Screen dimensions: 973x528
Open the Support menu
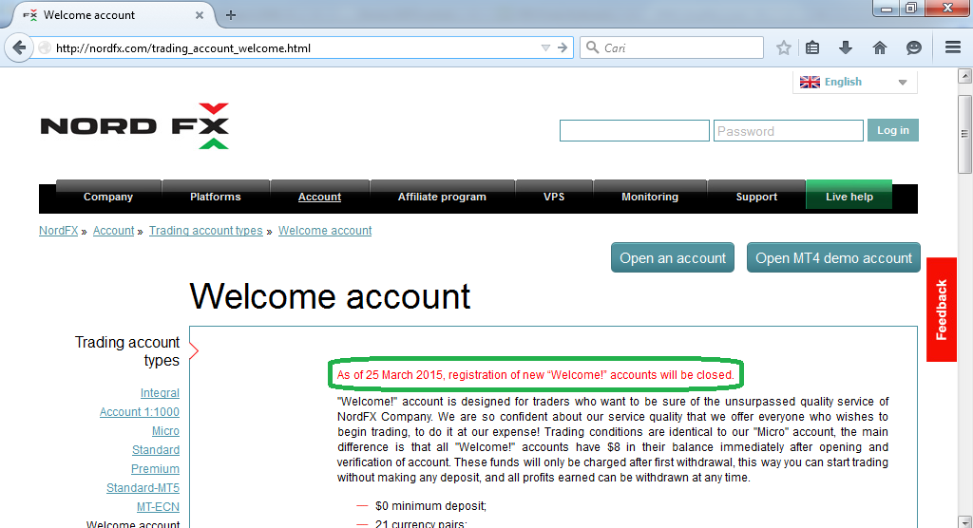(x=756, y=197)
